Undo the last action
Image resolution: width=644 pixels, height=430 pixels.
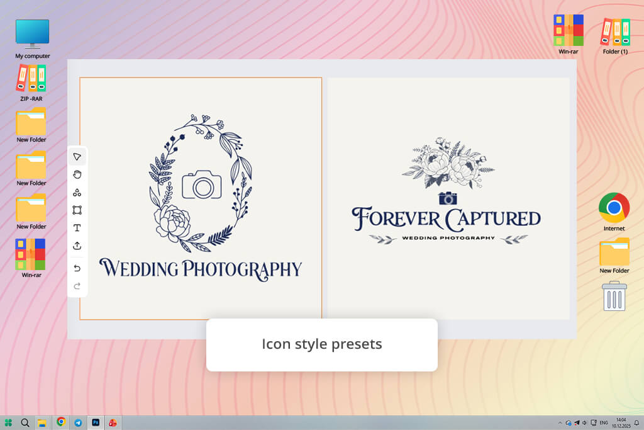[77, 268]
